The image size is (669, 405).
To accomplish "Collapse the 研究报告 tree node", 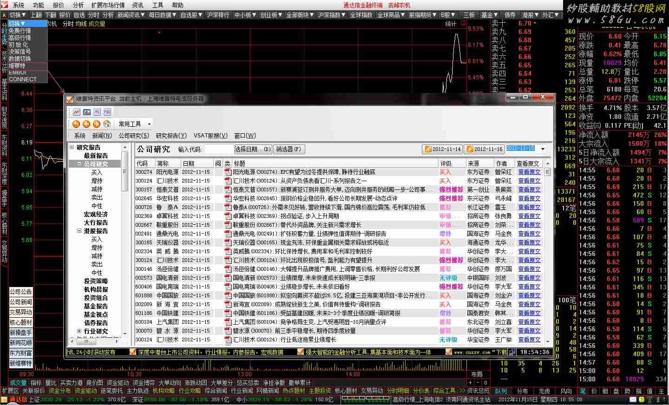I will click(72, 147).
